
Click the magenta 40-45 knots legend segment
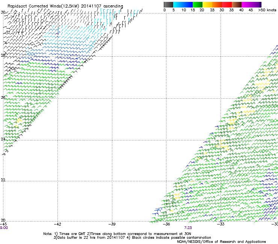246,5
